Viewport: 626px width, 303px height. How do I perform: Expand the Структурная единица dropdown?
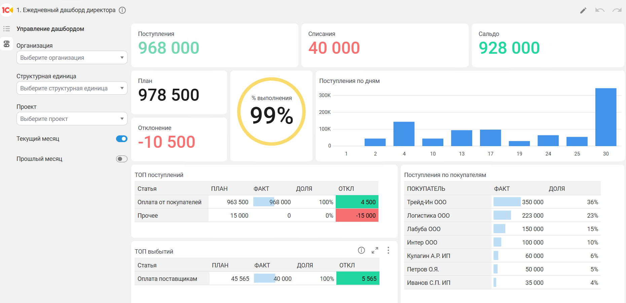click(72, 88)
